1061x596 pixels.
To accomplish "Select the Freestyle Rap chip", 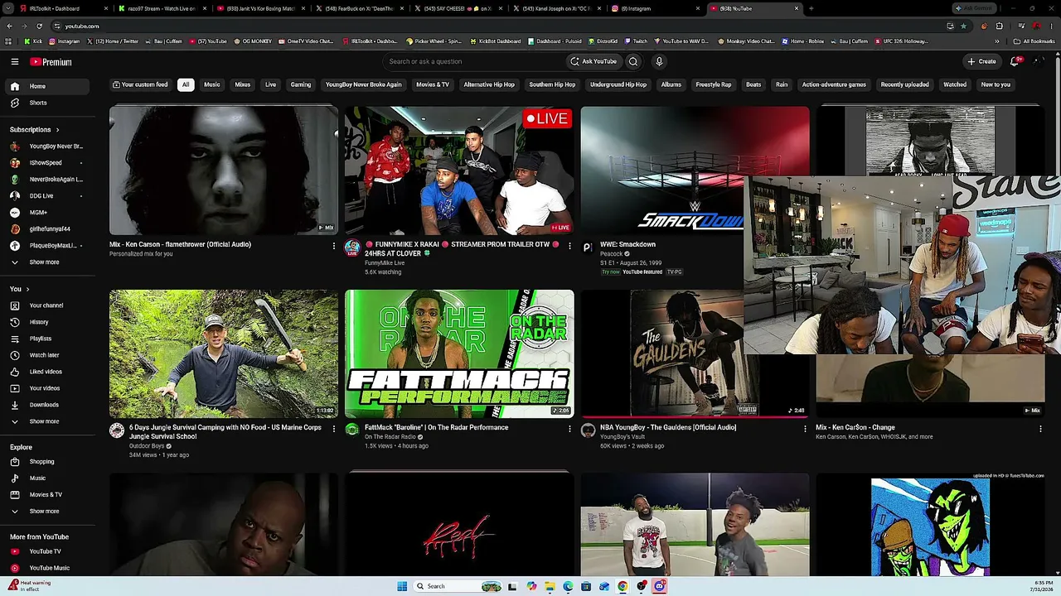I will click(714, 84).
